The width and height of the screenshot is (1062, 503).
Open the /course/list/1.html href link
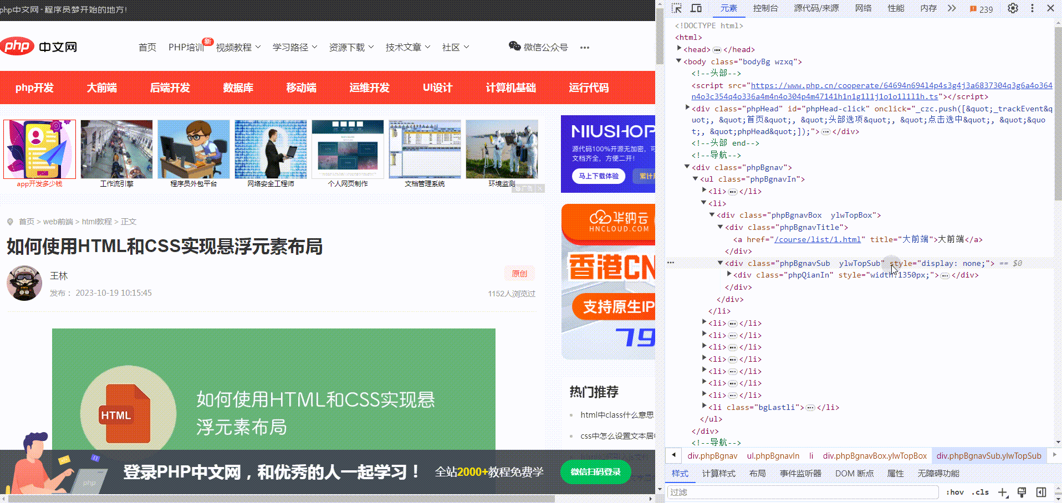pos(818,239)
